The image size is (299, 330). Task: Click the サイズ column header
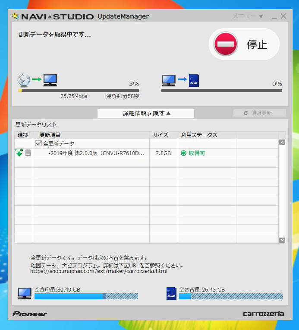161,135
